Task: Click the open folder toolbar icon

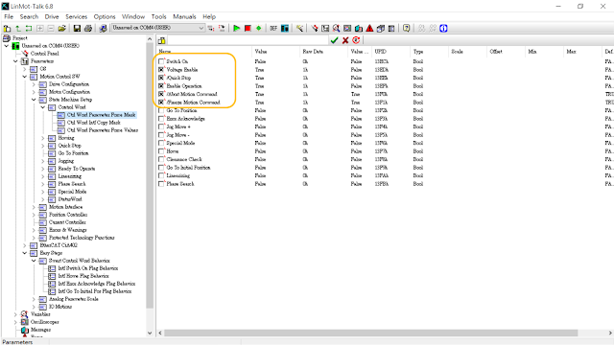Action: point(61,28)
